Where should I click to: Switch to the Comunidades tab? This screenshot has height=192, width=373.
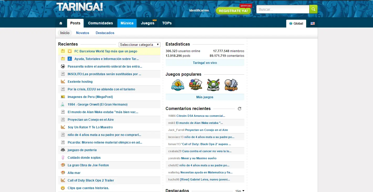(x=100, y=23)
